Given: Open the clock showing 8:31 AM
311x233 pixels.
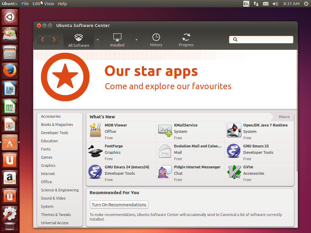Looking at the screenshot, I should pos(291,4).
